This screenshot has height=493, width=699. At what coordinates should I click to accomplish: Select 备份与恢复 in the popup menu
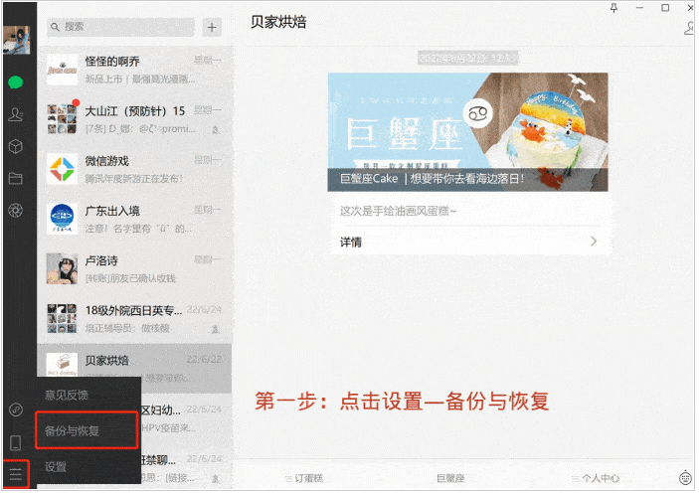click(87, 431)
